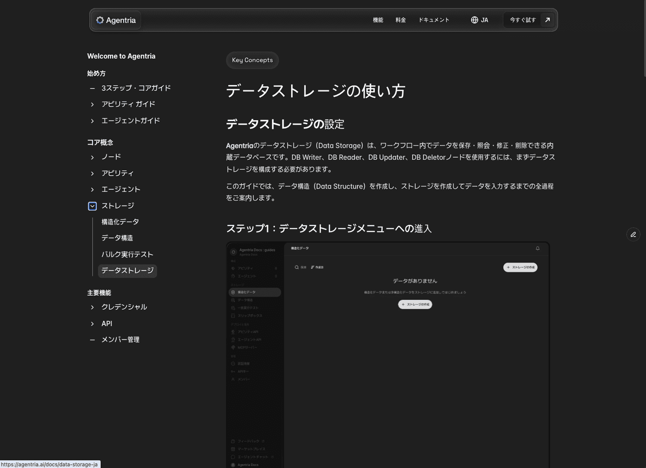Screen dimensions: 646x468
Task: Open the 構造化データ sidebar page
Action: coord(120,222)
